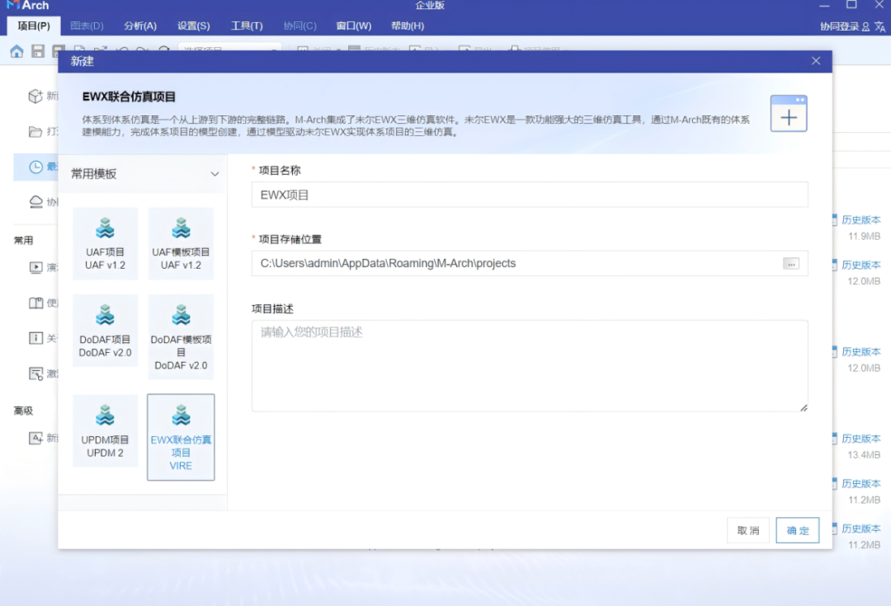Image resolution: width=891 pixels, height=606 pixels.
Task: Click the clock recent icon in sidebar
Action: (35, 167)
